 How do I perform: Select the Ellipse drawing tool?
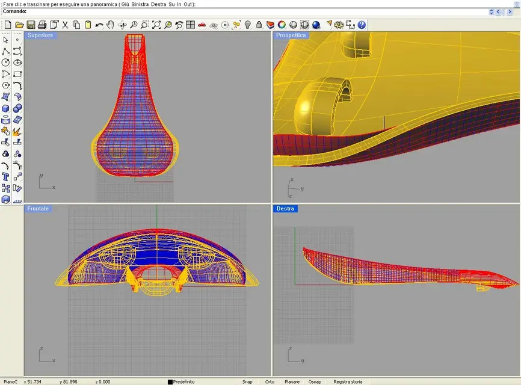pos(17,63)
